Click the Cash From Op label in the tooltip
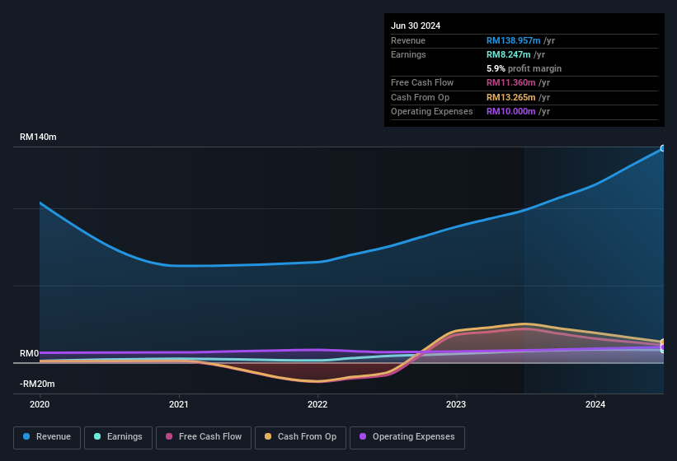The width and height of the screenshot is (677, 461). pyautogui.click(x=420, y=97)
